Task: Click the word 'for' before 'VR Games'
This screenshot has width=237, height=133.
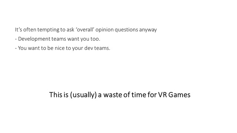Action: (x=152, y=95)
